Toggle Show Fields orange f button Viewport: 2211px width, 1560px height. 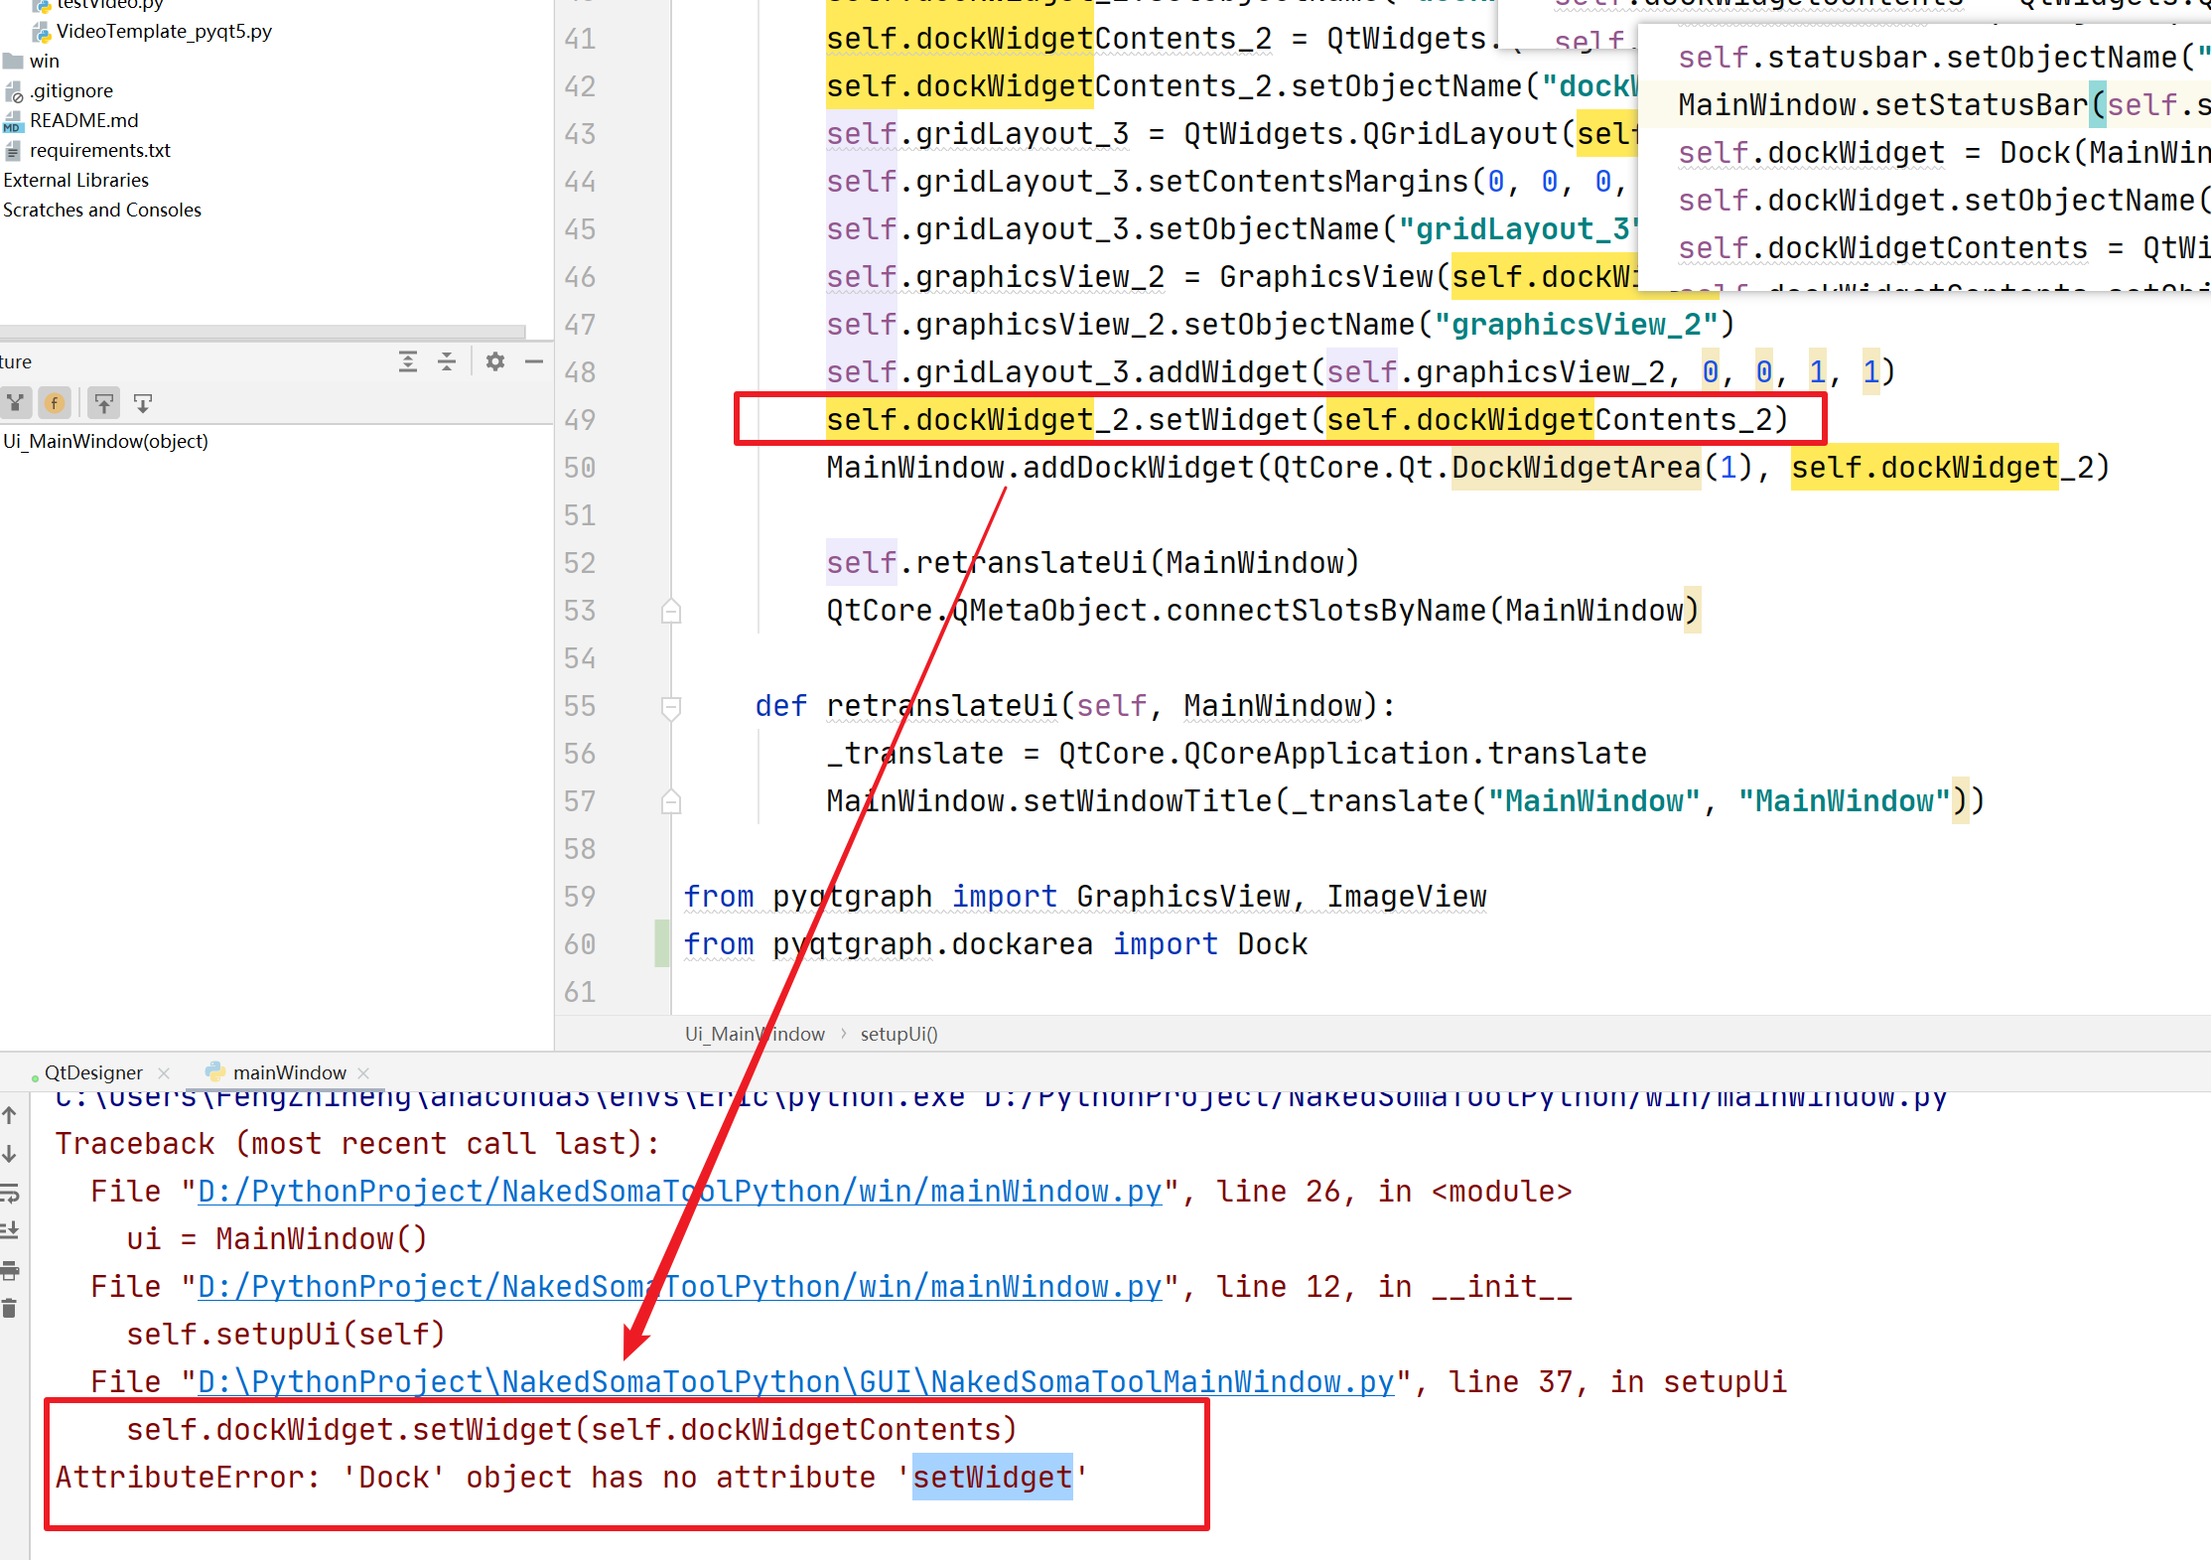(55, 403)
